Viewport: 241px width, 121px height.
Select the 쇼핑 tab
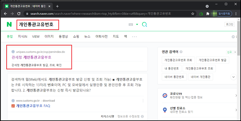click(x=76, y=37)
